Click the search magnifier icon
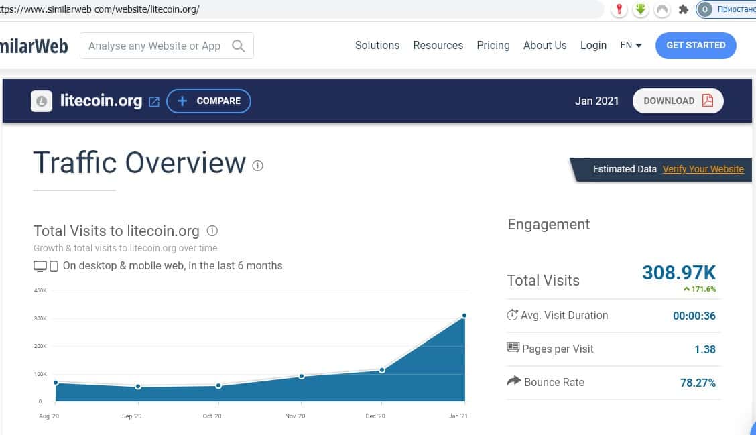The image size is (756, 435). pos(238,46)
